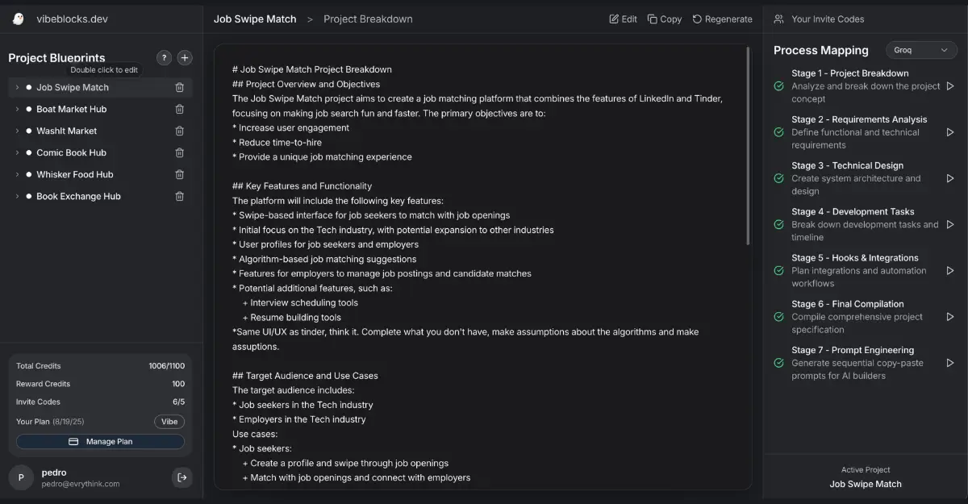
Task: Toggle Stage 2 Requirements Analysis check mark
Action: [778, 132]
